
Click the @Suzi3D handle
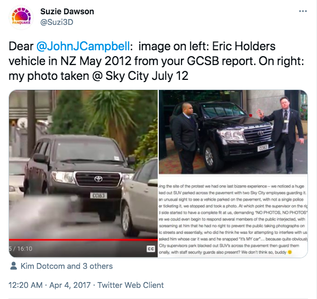[57, 22]
